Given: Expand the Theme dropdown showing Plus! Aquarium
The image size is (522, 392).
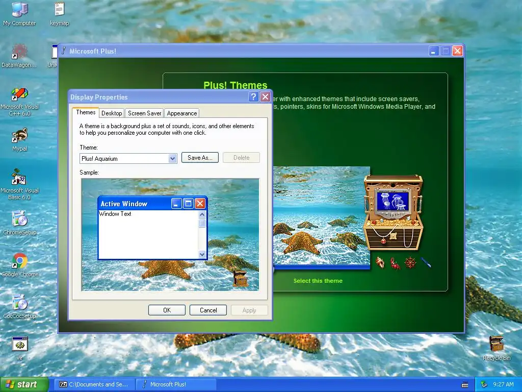Looking at the screenshot, I should (172, 159).
